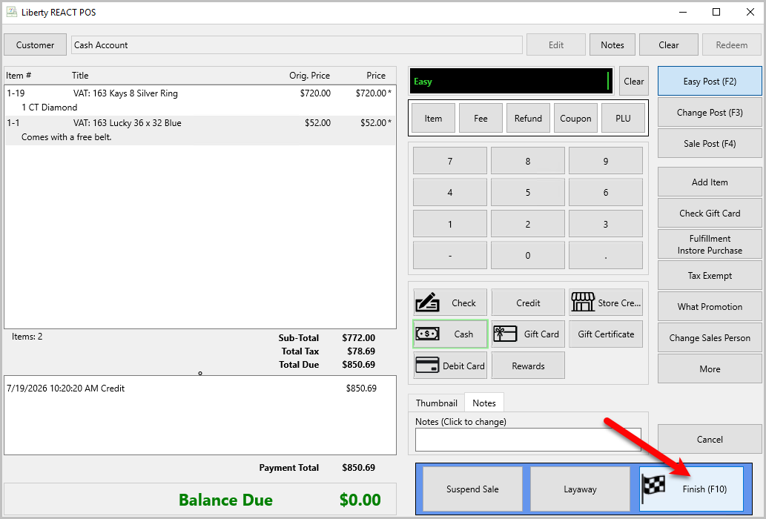Tap keypad digit 3
Viewport: 766px width, 519px height.
pyautogui.click(x=605, y=224)
